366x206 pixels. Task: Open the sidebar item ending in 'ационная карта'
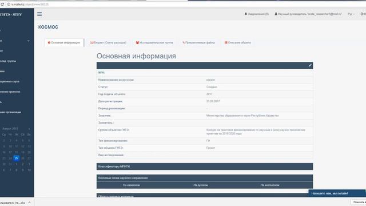(10, 81)
